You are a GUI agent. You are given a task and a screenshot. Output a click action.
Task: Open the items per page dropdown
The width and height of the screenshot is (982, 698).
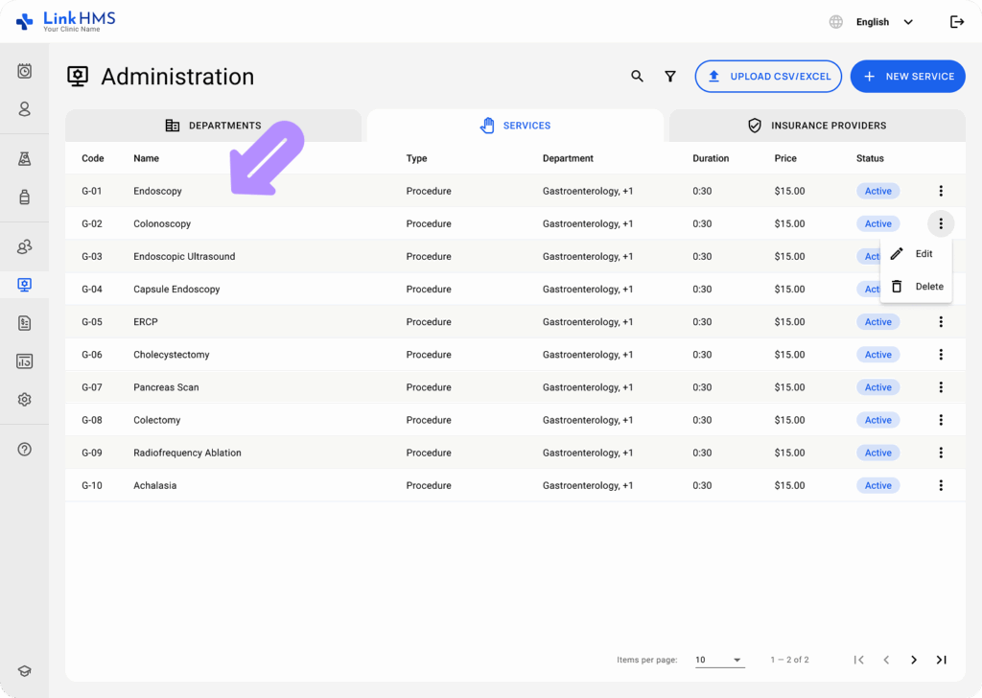(x=718, y=660)
